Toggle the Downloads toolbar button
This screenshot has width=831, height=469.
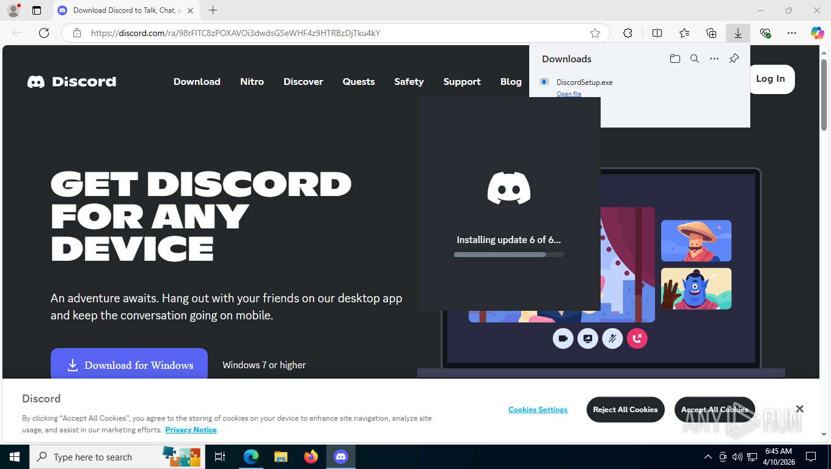pyautogui.click(x=738, y=33)
